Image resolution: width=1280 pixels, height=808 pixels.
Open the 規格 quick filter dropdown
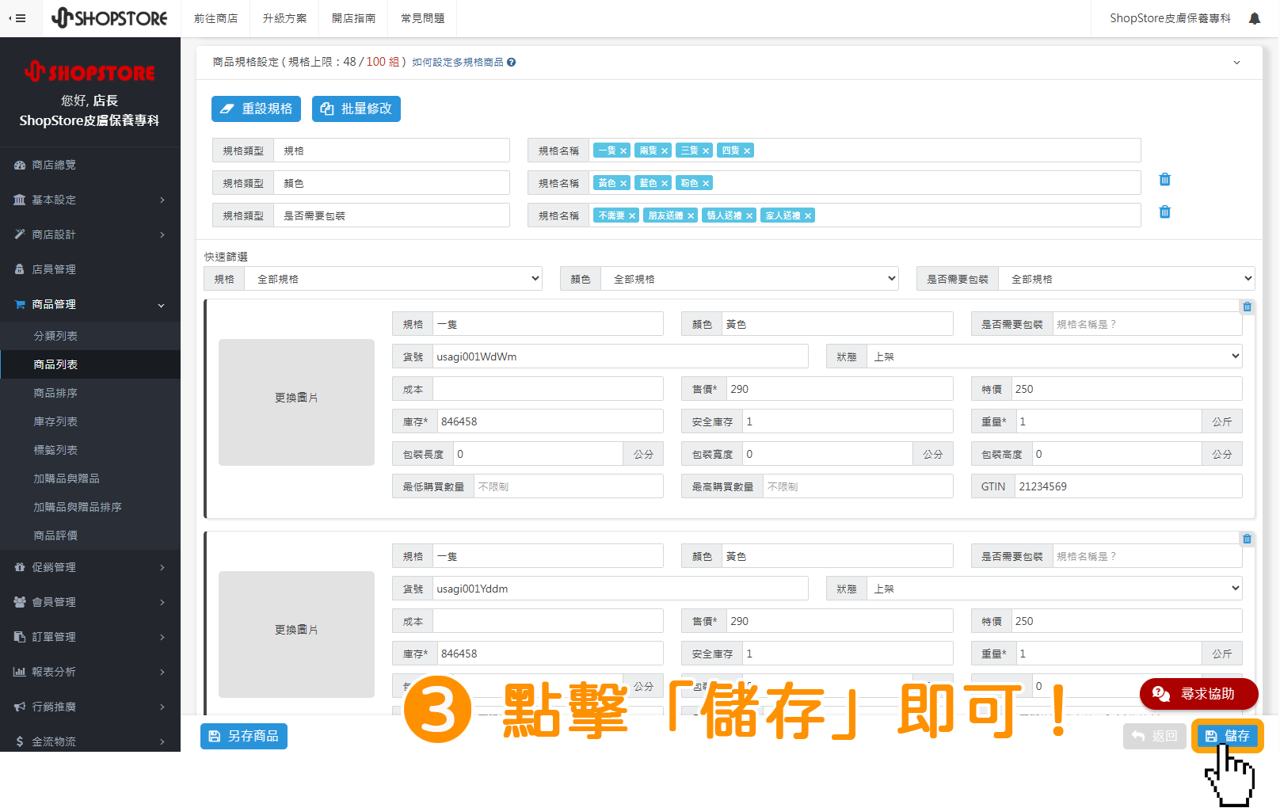pos(393,279)
